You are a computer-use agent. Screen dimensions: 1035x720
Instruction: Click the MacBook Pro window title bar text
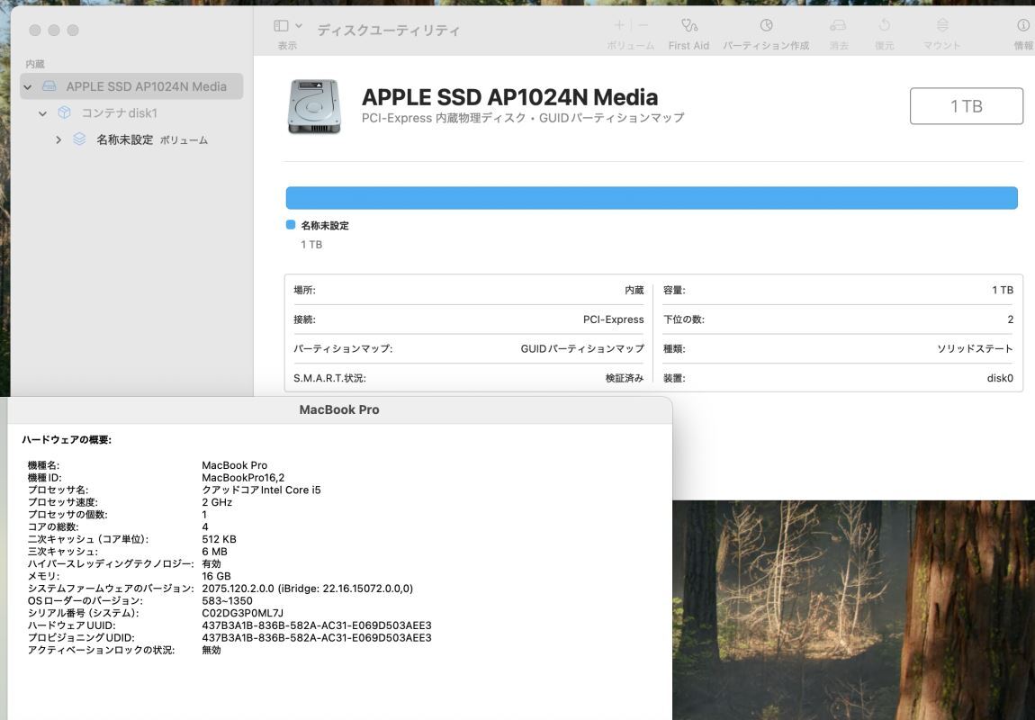(339, 409)
